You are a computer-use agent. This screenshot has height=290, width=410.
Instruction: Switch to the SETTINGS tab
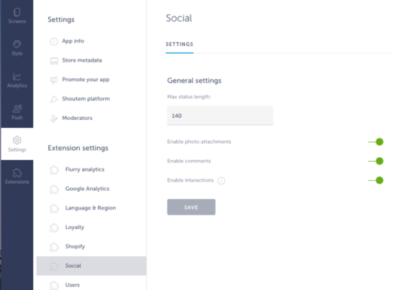179,45
